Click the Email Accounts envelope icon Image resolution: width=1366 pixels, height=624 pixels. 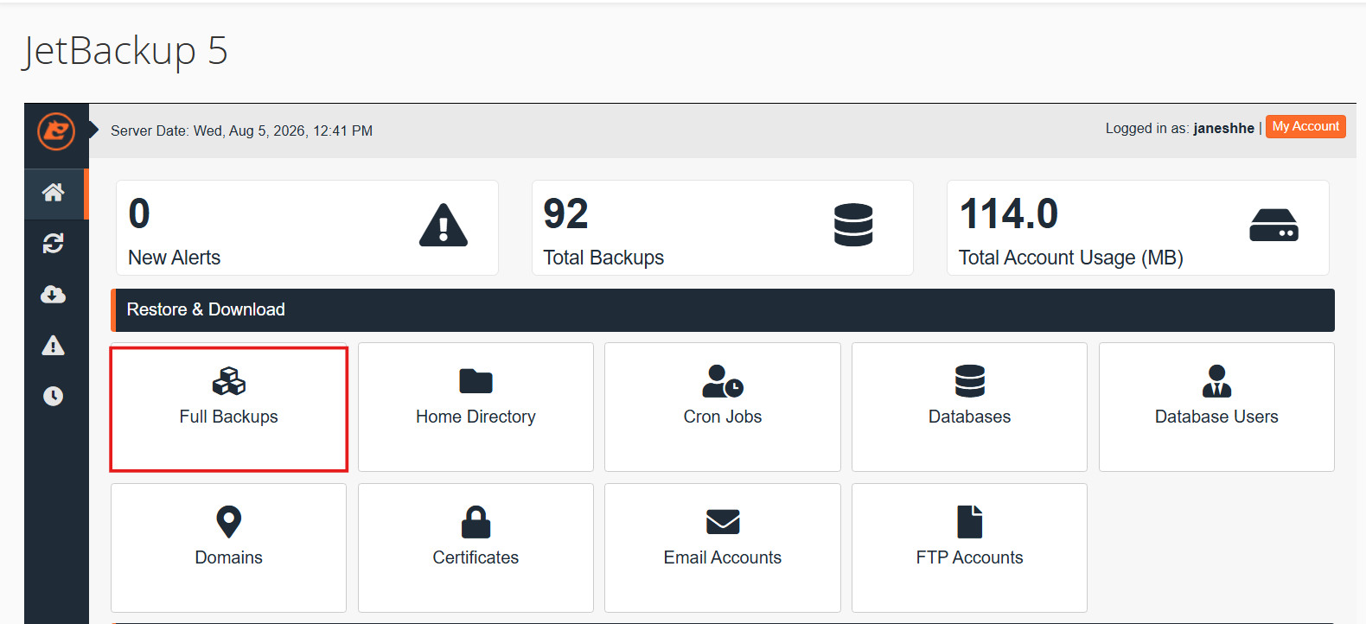[723, 522]
